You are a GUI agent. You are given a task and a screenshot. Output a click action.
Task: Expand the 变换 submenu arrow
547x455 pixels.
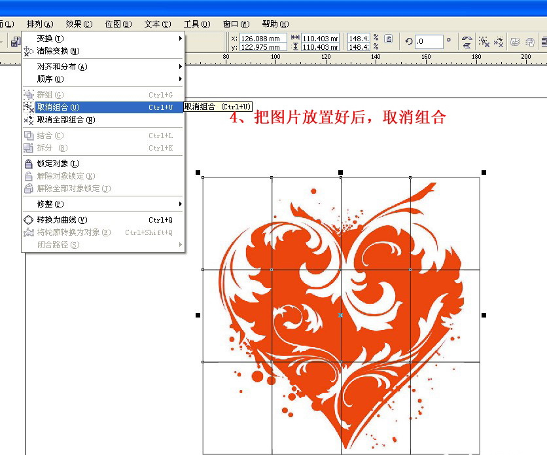pyautogui.click(x=179, y=38)
